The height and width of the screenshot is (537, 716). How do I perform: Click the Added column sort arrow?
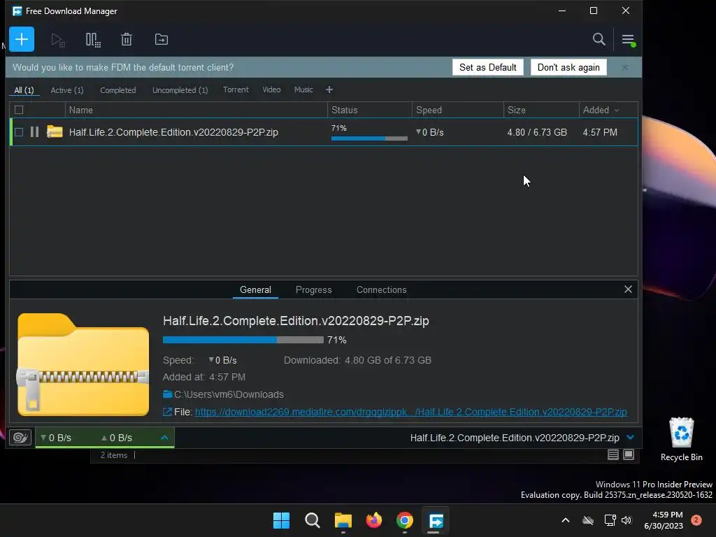pos(617,110)
